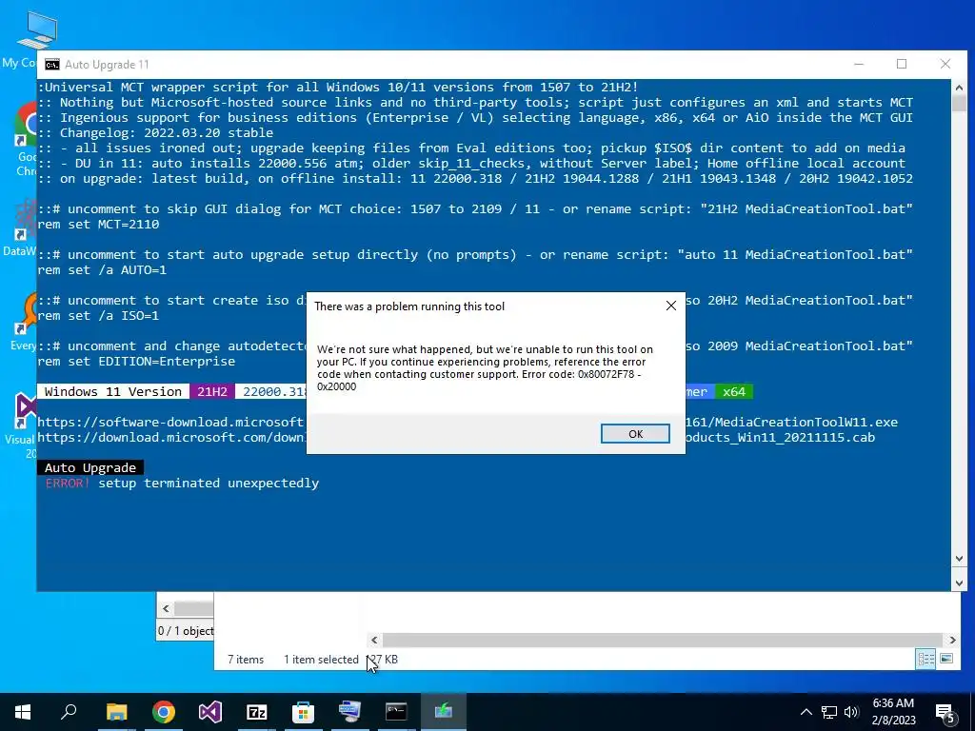The width and height of the screenshot is (975, 731).
Task: Open 7-Zip from the taskbar
Action: [257, 712]
